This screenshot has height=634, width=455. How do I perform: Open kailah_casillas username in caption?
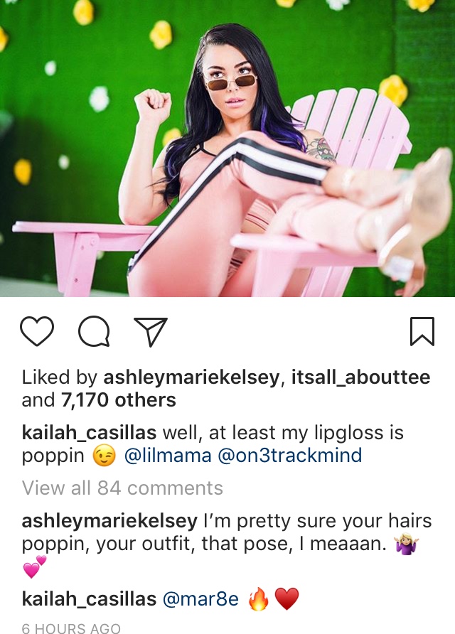click(89, 433)
